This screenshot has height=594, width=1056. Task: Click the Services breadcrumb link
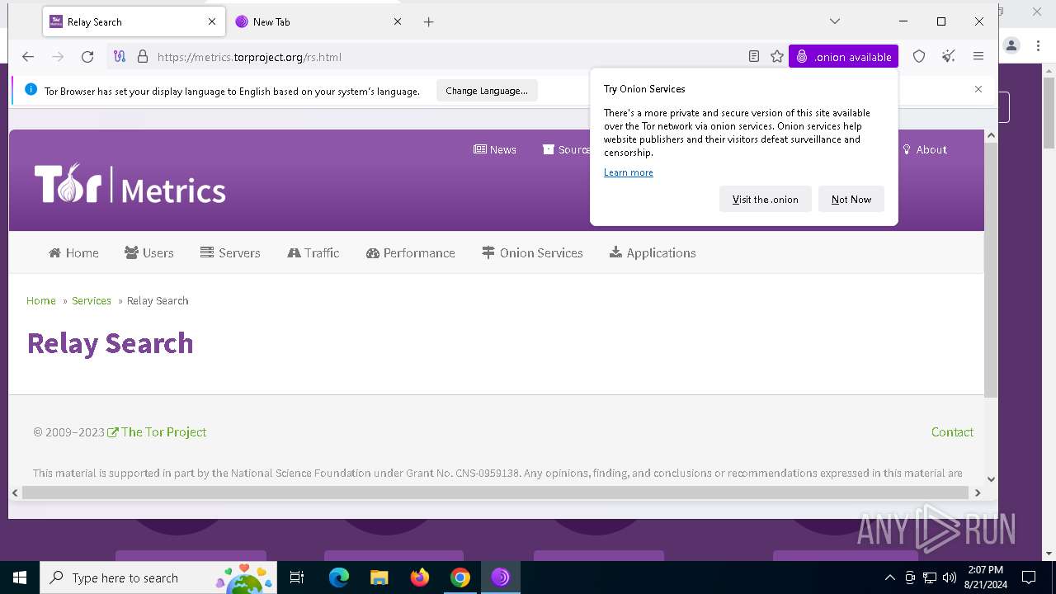92,301
